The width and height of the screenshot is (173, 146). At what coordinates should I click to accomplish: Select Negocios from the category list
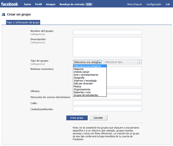pos(90,69)
